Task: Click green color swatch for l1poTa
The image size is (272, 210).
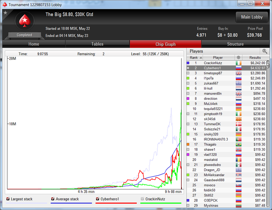Action: point(188,78)
